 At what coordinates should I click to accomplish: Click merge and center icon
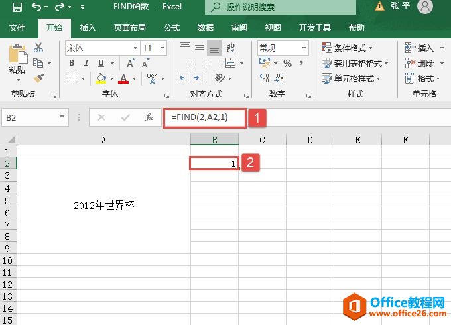click(x=231, y=63)
